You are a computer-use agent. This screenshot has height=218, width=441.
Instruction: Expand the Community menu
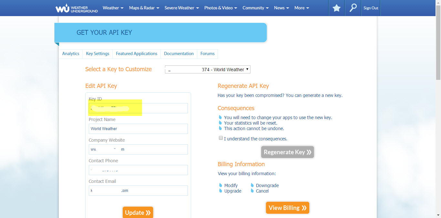click(x=255, y=8)
